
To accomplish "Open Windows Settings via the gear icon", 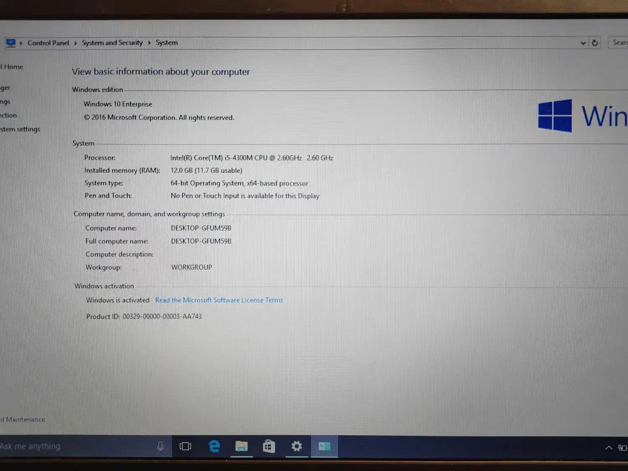I will point(297,446).
